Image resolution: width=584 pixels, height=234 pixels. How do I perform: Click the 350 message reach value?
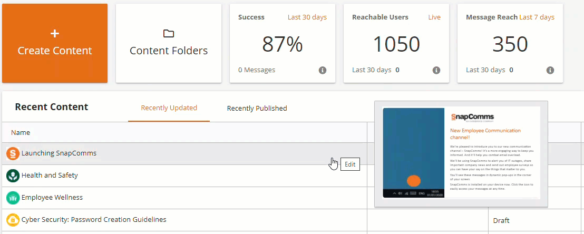[510, 44]
